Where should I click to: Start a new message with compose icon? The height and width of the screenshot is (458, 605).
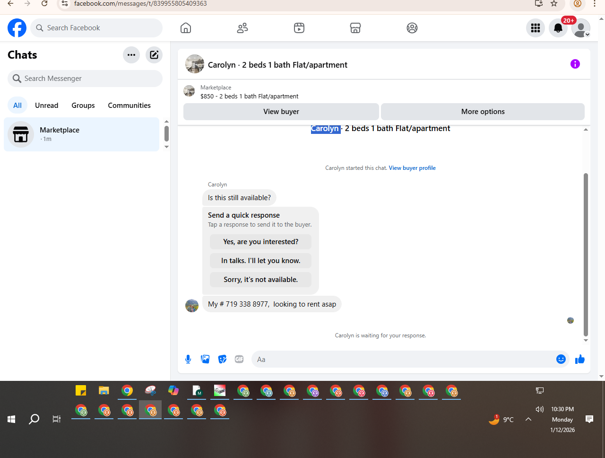(154, 55)
